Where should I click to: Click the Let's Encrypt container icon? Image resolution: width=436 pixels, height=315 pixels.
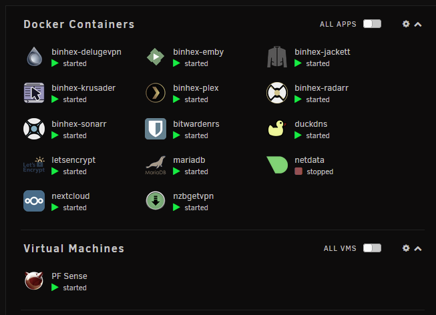(34, 165)
